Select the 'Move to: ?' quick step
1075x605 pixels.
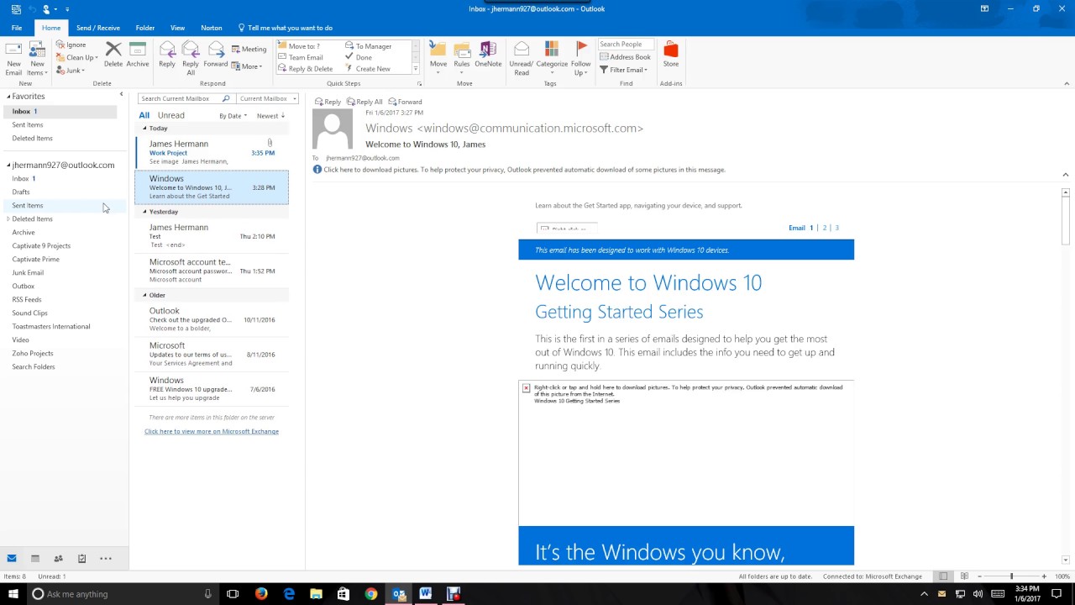299,46
